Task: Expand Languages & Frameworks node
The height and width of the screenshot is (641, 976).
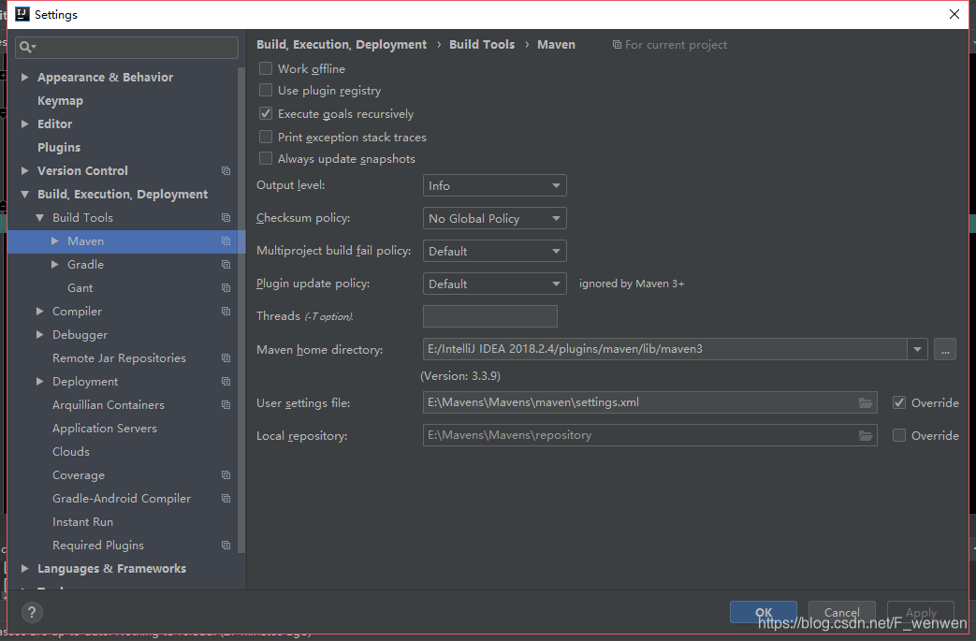Action: point(25,568)
